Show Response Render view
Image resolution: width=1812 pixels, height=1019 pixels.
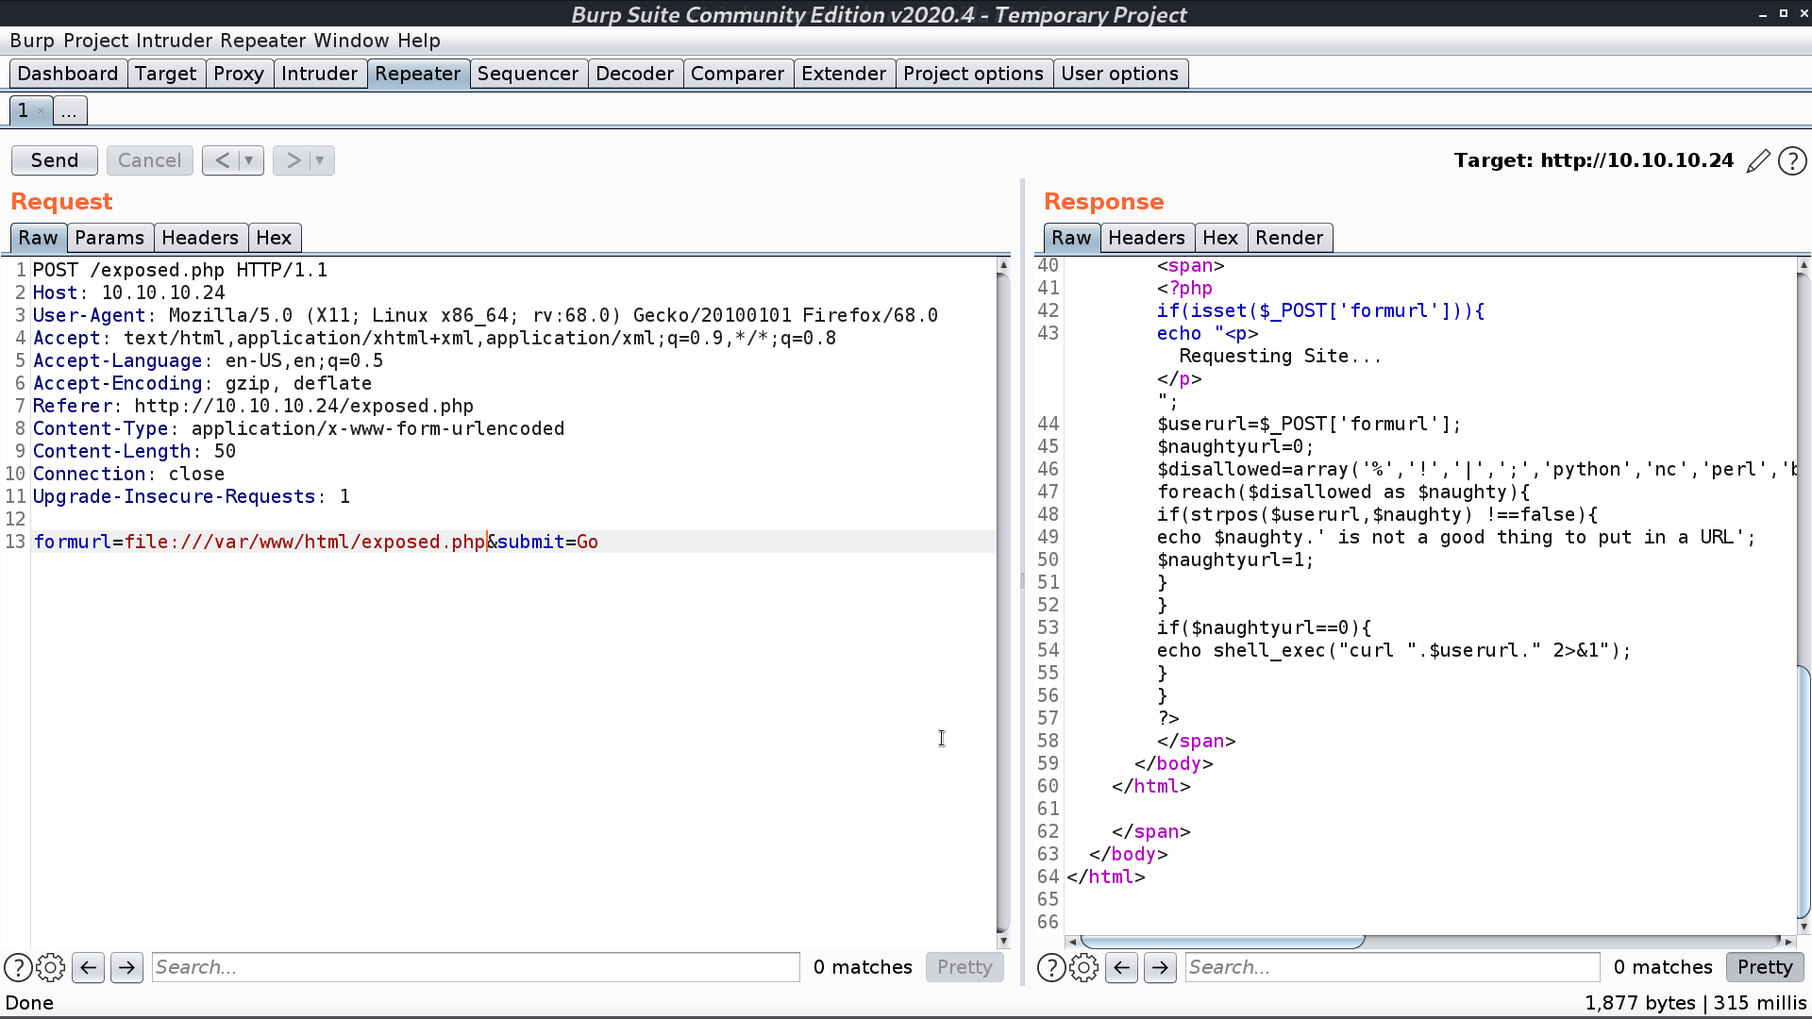pos(1290,238)
